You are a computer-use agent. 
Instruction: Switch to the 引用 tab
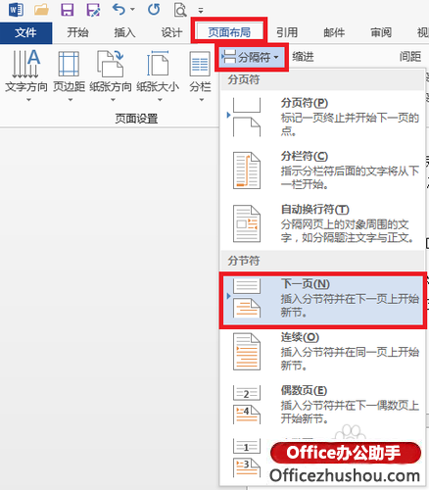pyautogui.click(x=287, y=32)
